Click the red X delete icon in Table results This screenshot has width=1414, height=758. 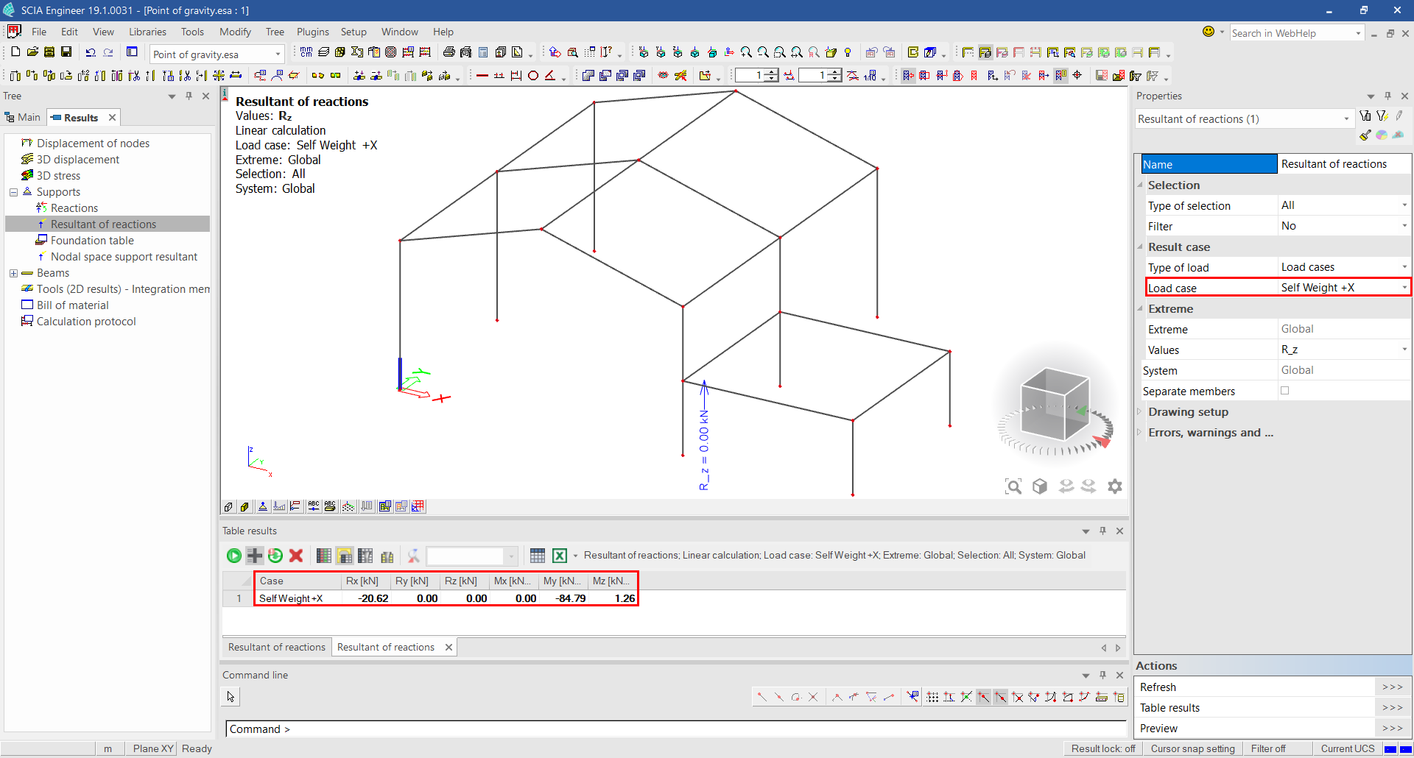point(296,556)
